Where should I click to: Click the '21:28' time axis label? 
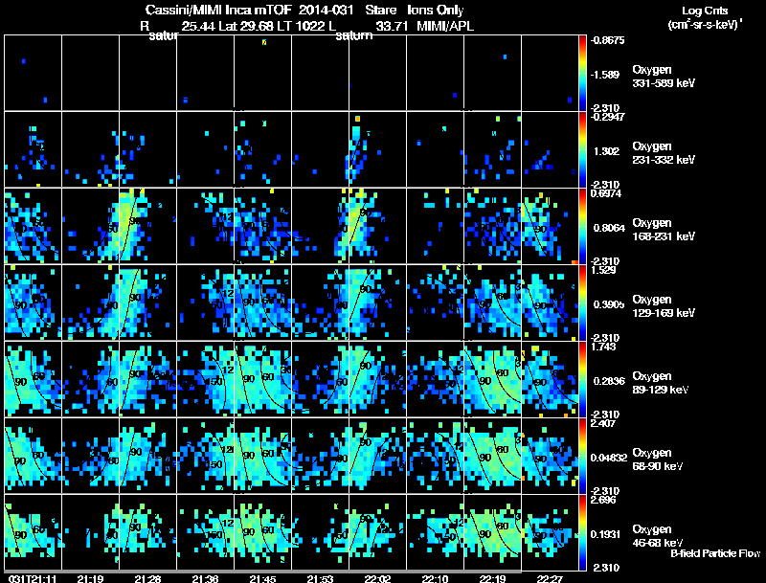pos(147,578)
